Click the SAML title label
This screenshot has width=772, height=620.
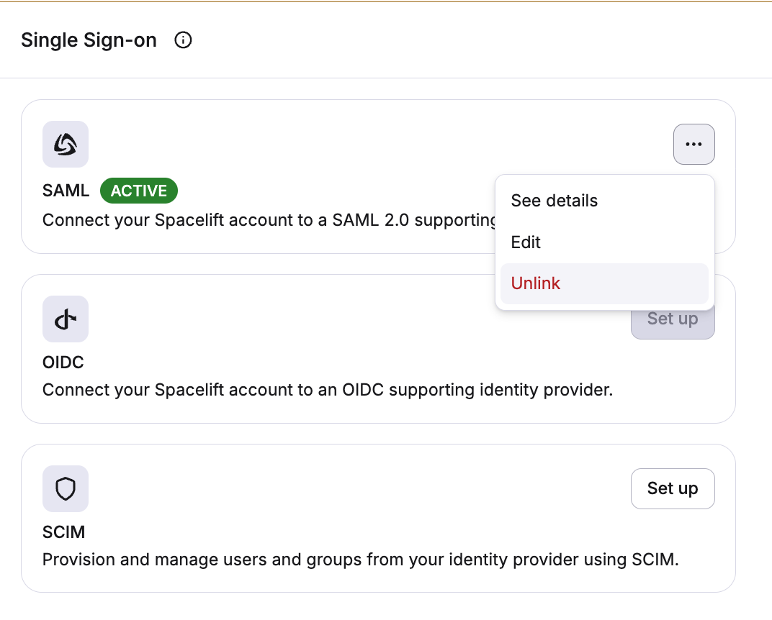click(66, 191)
